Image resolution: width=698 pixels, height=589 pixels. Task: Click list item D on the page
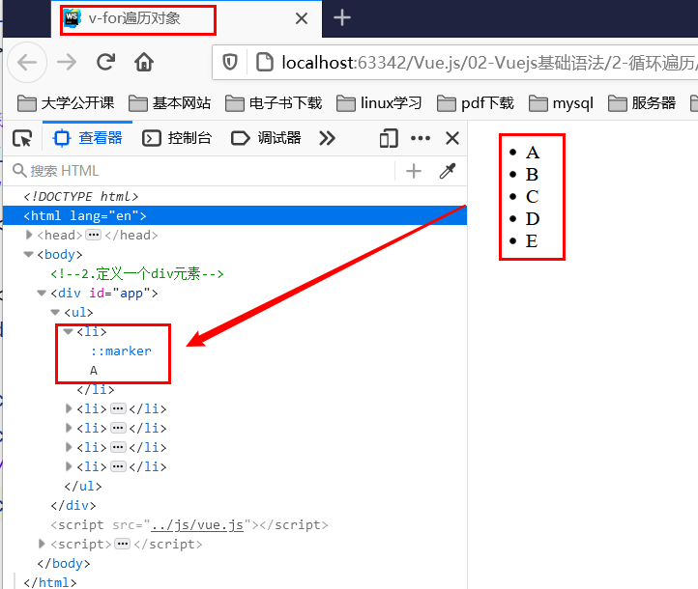tap(533, 219)
